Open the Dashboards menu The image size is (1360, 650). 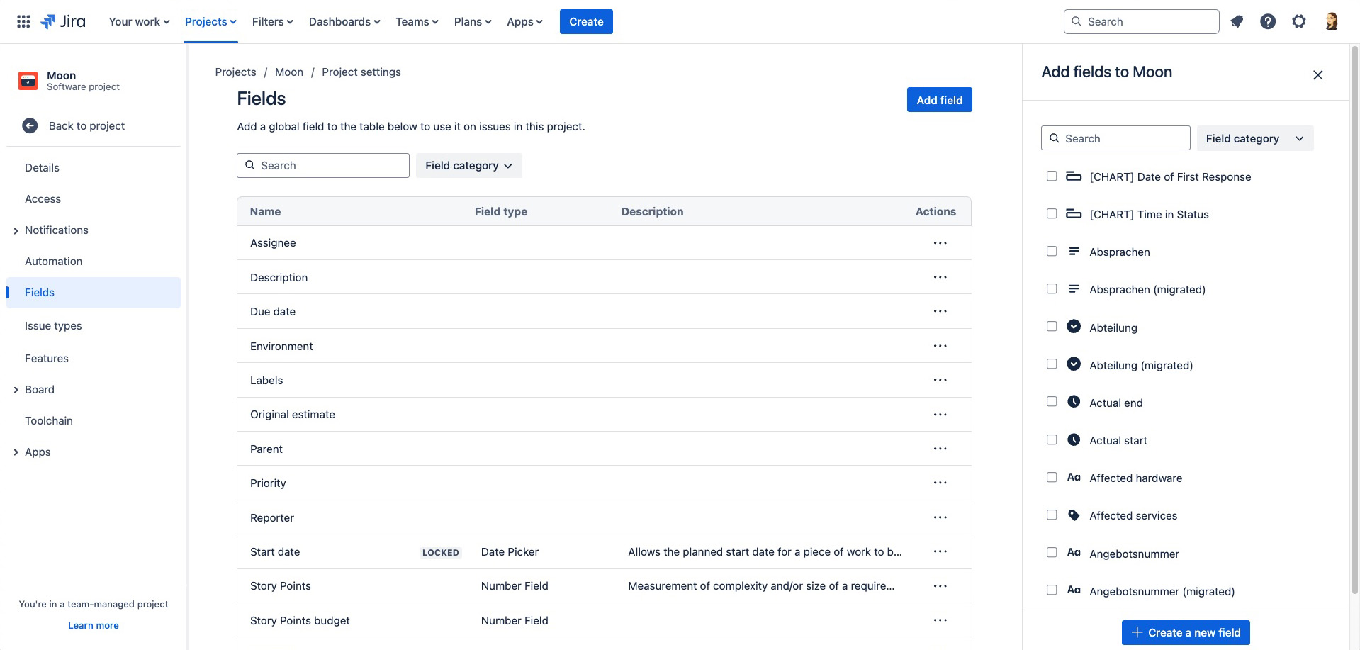pyautogui.click(x=344, y=21)
